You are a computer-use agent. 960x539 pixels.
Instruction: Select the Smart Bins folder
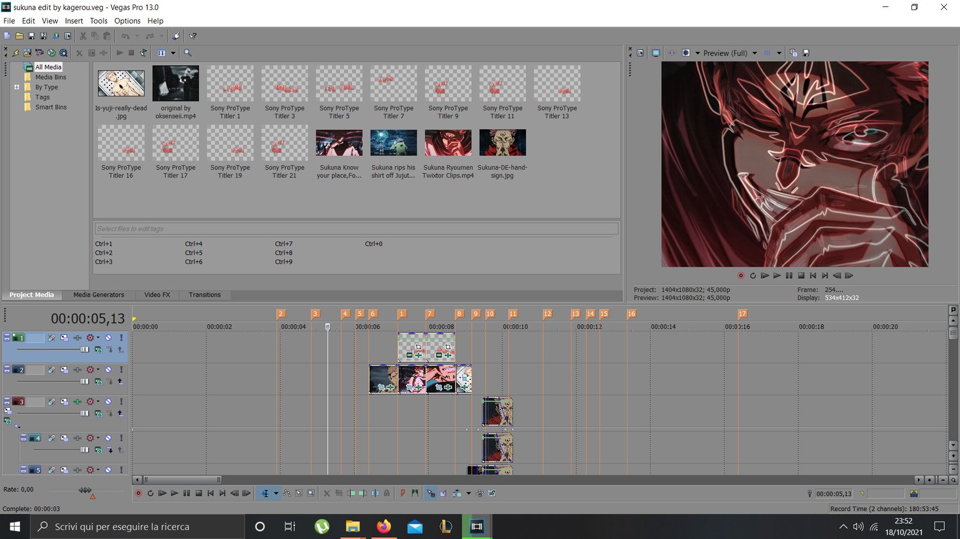point(51,107)
